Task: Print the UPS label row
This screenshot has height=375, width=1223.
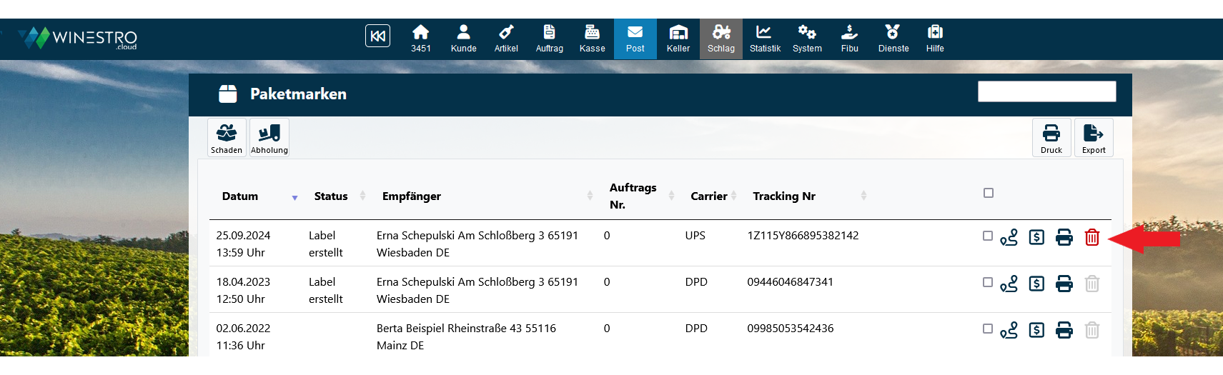Action: point(1064,237)
